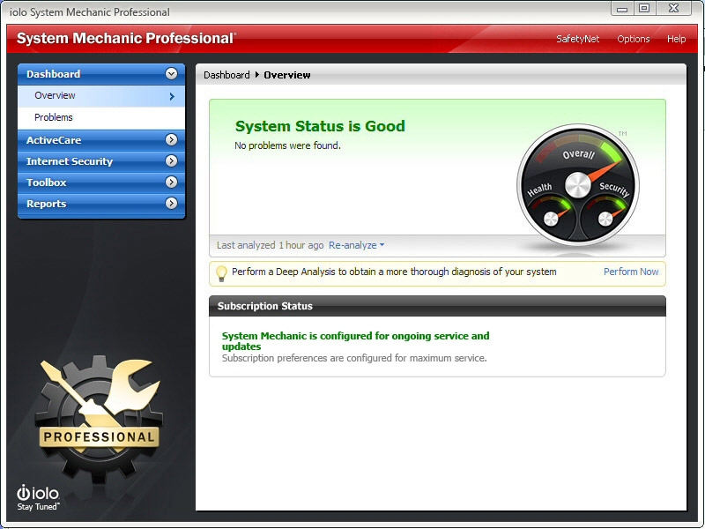Click the Deep Analysis light bulb icon
The height and width of the screenshot is (529, 705).
point(223,272)
